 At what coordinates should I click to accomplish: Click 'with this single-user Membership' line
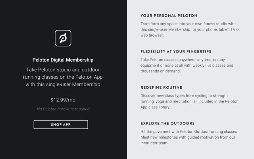pos(63,85)
